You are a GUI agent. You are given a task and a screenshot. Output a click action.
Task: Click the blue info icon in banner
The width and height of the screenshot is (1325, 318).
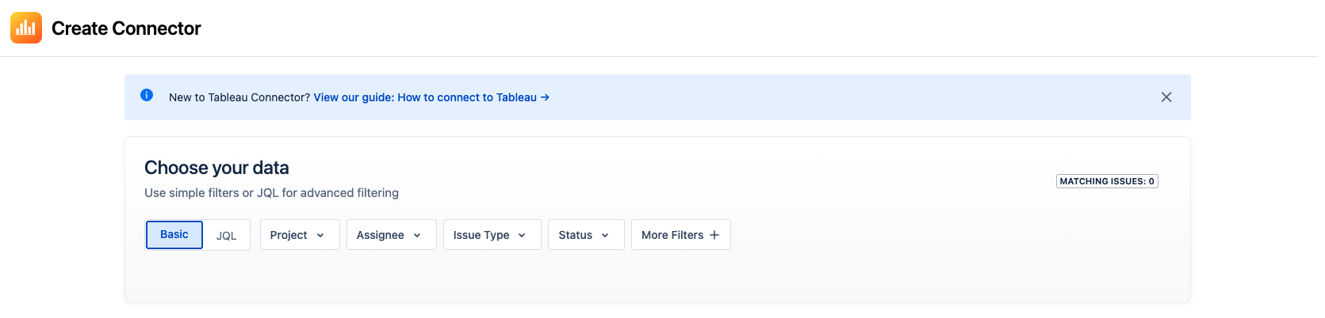pos(147,95)
